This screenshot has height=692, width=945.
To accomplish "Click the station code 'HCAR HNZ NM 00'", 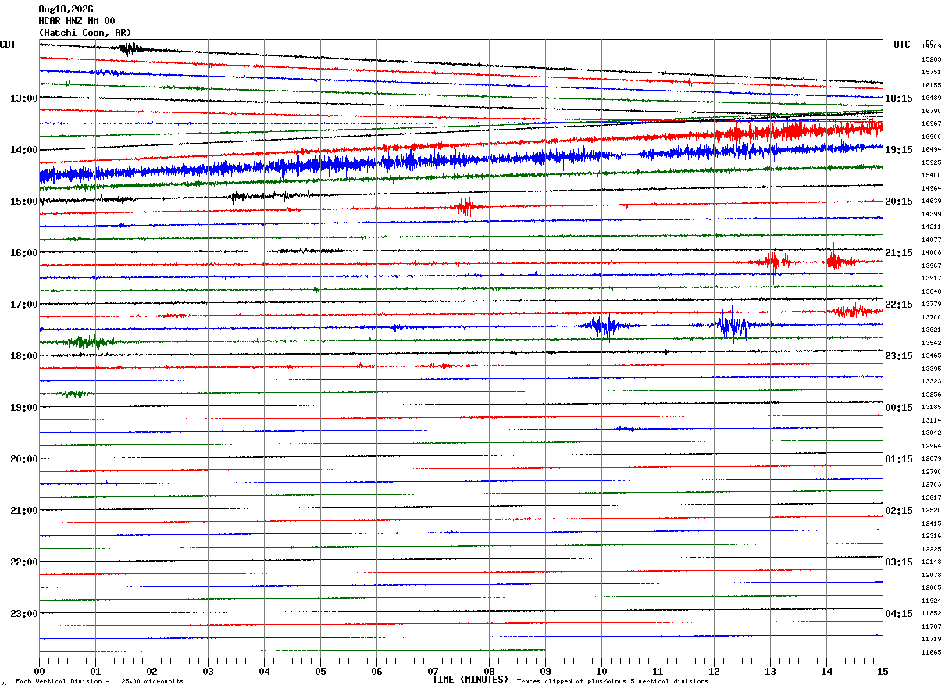I will (x=77, y=21).
